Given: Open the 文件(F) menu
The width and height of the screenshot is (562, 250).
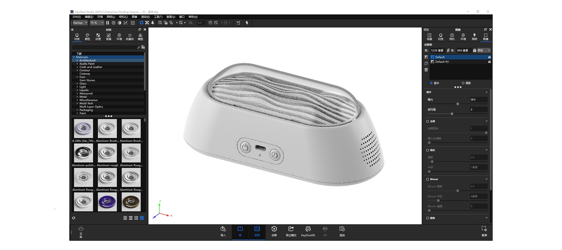Looking at the screenshot, I should (x=77, y=17).
